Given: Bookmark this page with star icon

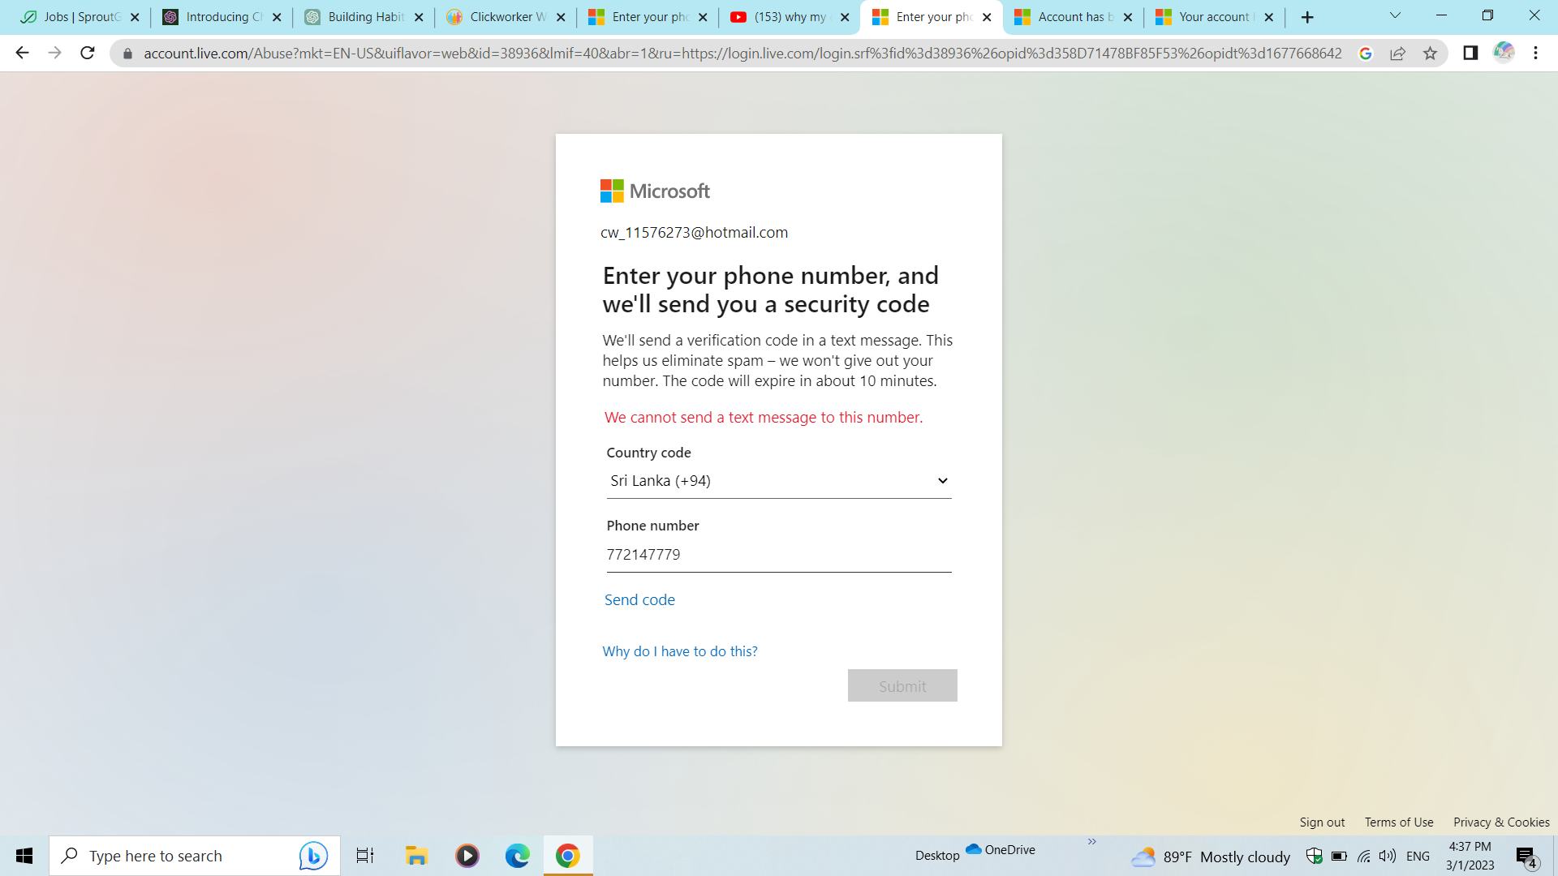Looking at the screenshot, I should click(x=1430, y=54).
